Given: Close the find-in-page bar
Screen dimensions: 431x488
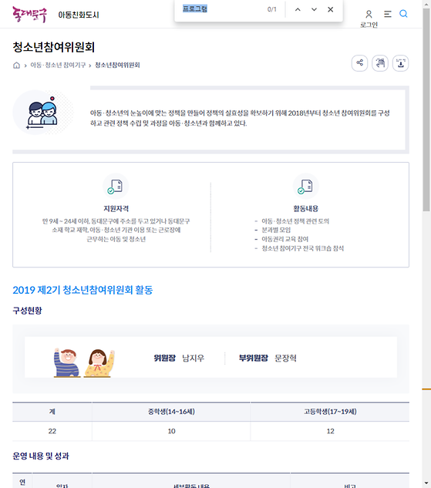Looking at the screenshot, I should 331,10.
